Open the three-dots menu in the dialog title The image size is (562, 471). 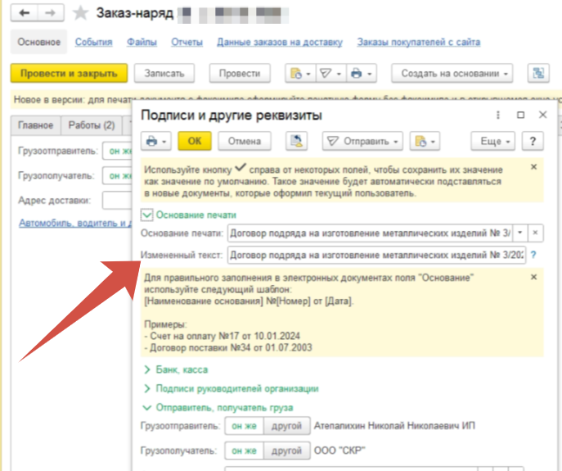(498, 115)
